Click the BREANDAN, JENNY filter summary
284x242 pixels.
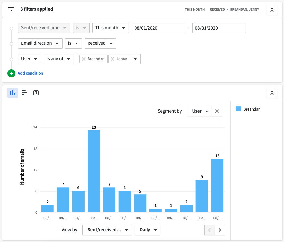tap(244, 10)
